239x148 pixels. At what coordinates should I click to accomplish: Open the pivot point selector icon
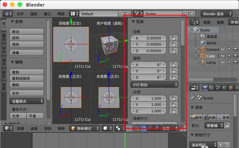pos(120,128)
